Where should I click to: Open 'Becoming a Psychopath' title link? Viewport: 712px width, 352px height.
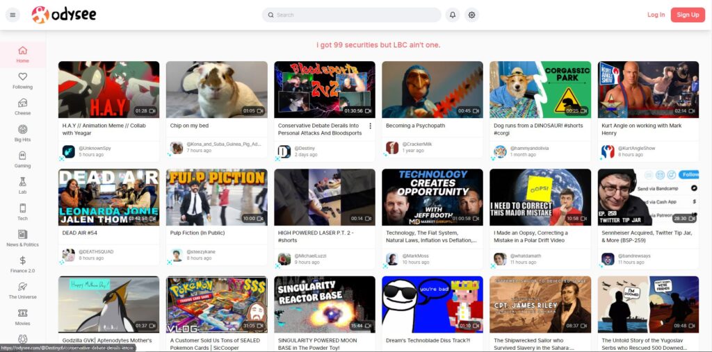point(415,126)
